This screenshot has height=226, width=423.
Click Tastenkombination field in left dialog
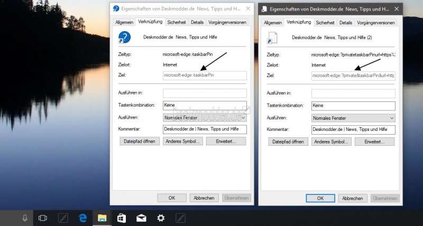(x=205, y=105)
